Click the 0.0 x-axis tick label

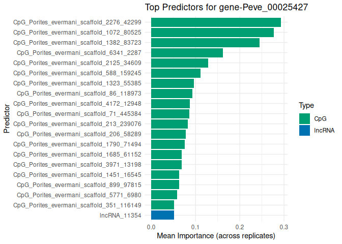(x=151, y=226)
